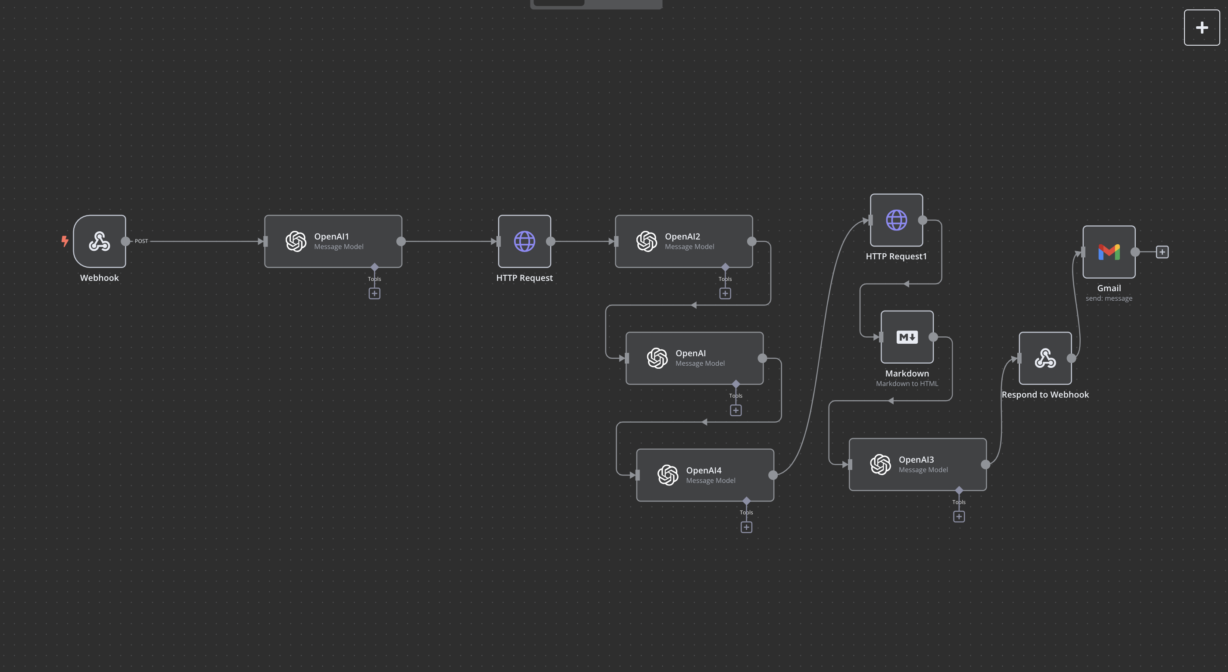This screenshot has height=672, width=1228.
Task: Open the Respond to Webhook node
Action: (1045, 358)
